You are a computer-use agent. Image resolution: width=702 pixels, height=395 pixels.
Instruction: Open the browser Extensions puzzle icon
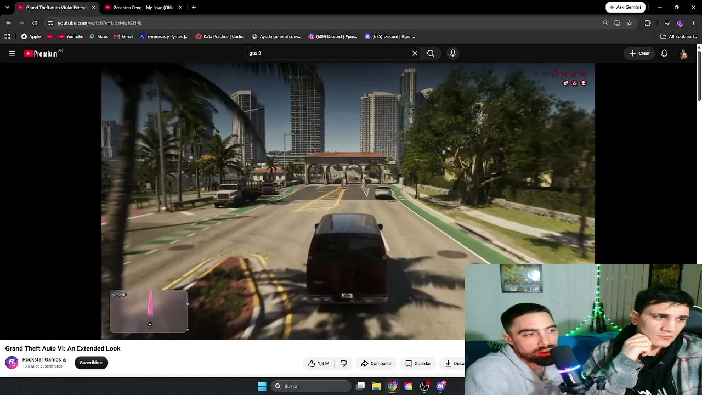(648, 23)
